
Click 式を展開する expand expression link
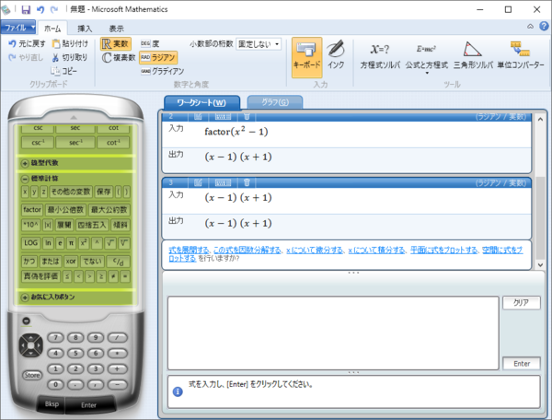189,251
